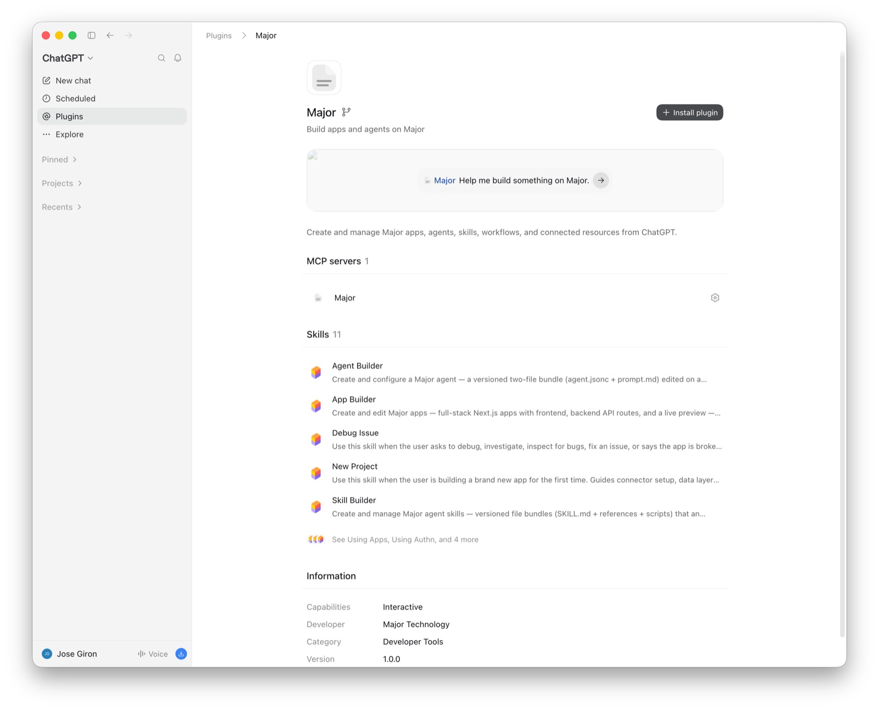Click the App Builder cube icon

point(316,406)
